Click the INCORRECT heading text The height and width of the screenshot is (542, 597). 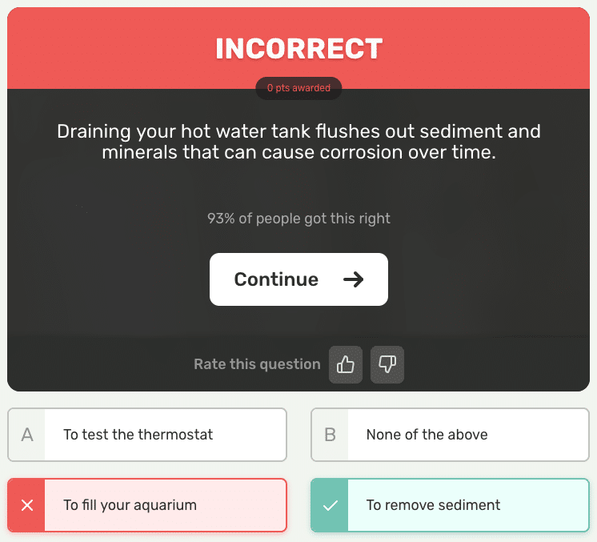[298, 49]
